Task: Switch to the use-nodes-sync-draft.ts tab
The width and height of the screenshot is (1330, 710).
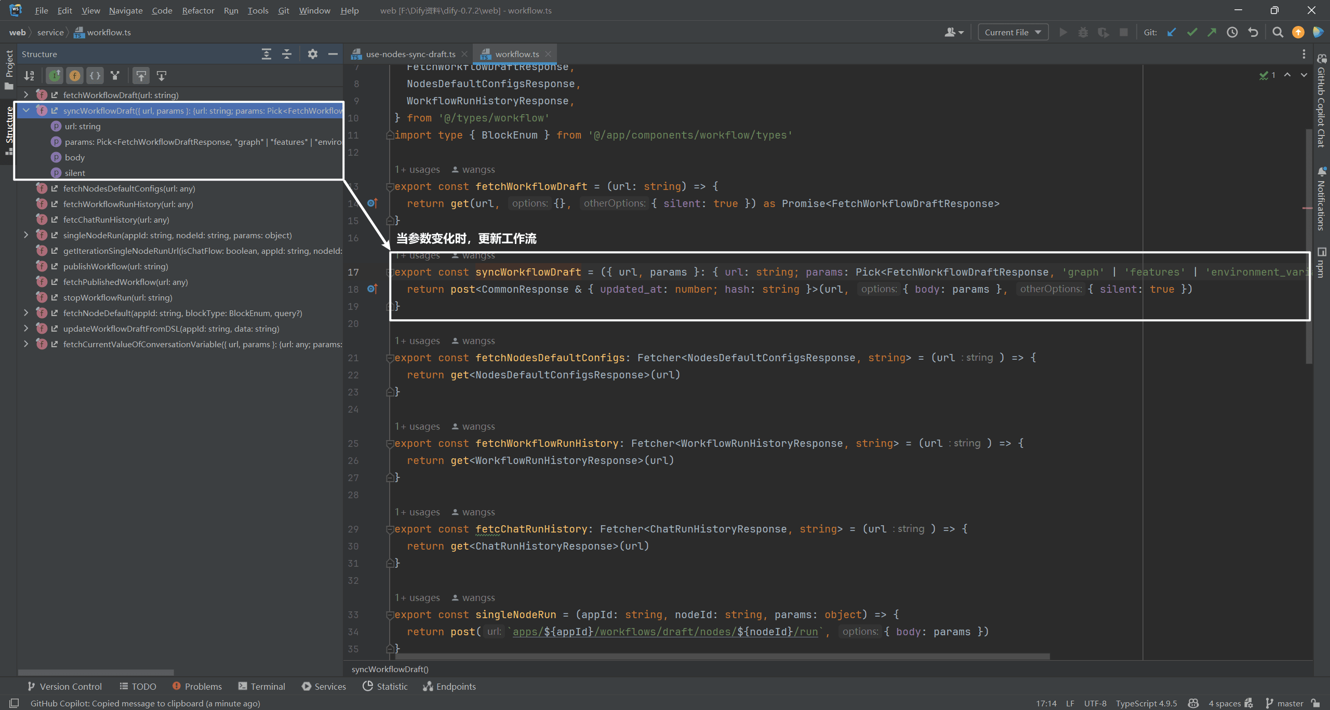Action: pos(410,54)
